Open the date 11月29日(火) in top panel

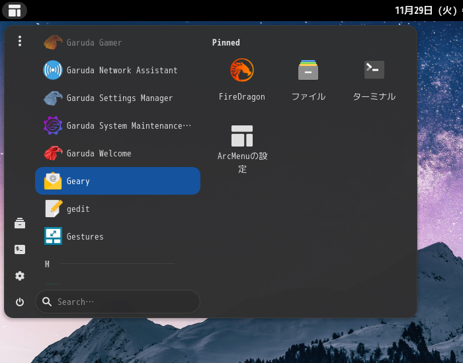427,11
